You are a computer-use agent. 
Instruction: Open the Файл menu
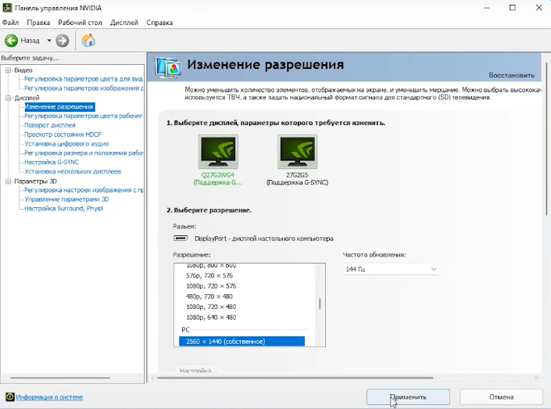tap(10, 23)
